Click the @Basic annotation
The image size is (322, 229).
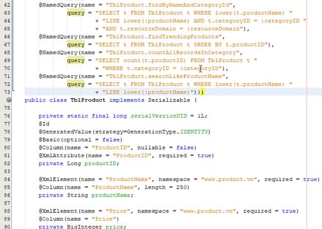pos(49,140)
